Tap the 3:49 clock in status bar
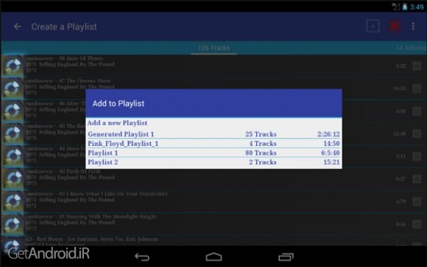The width and height of the screenshot is (427, 267). click(417, 7)
